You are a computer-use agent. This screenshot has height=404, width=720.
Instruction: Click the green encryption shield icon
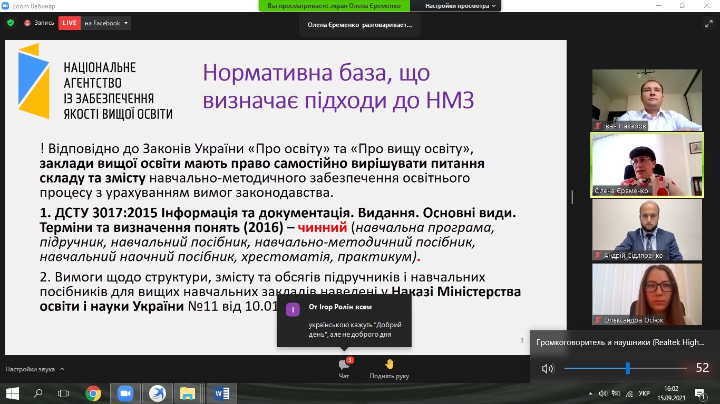pos(11,23)
